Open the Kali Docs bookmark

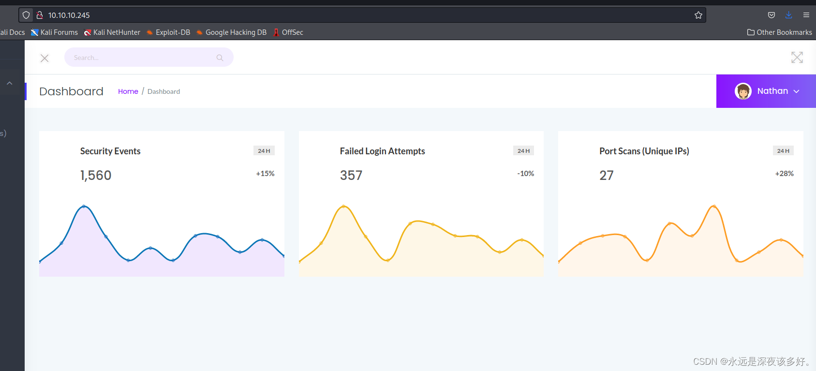[13, 32]
